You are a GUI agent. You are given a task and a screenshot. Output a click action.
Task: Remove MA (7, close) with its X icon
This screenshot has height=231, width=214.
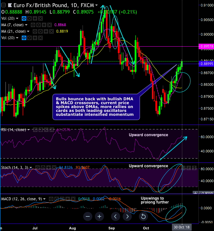50,25
